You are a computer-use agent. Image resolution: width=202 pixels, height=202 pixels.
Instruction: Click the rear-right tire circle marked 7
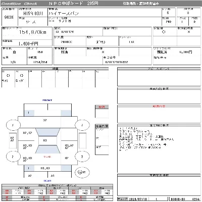(82, 157)
